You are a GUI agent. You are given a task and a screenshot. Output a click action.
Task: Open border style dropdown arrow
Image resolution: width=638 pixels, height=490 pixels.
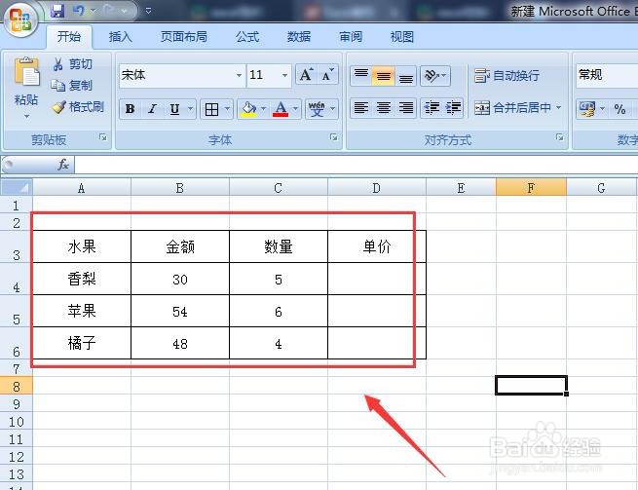[x=227, y=109]
